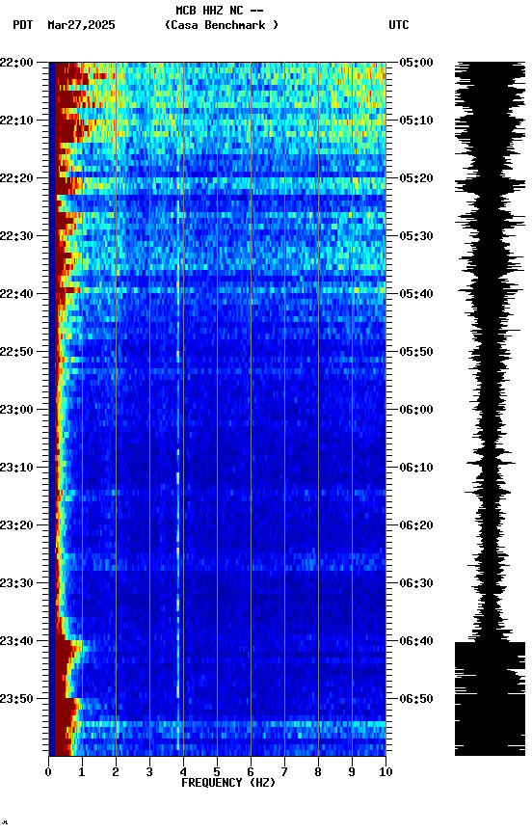Click the '4' frequency axis tick label

[183, 772]
